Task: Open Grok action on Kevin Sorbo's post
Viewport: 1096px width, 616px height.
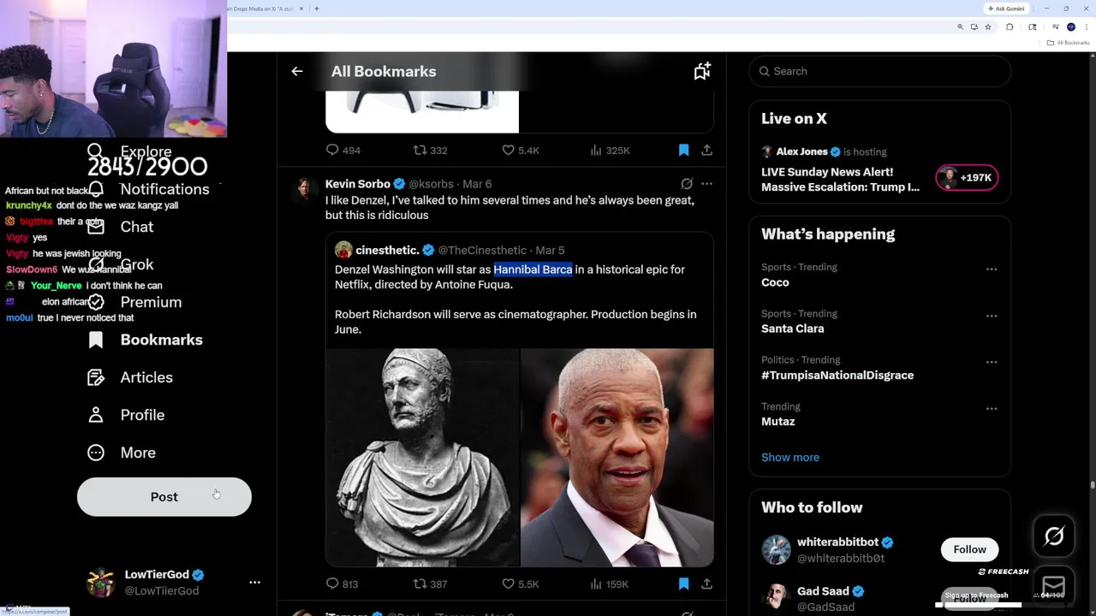Action: [686, 184]
